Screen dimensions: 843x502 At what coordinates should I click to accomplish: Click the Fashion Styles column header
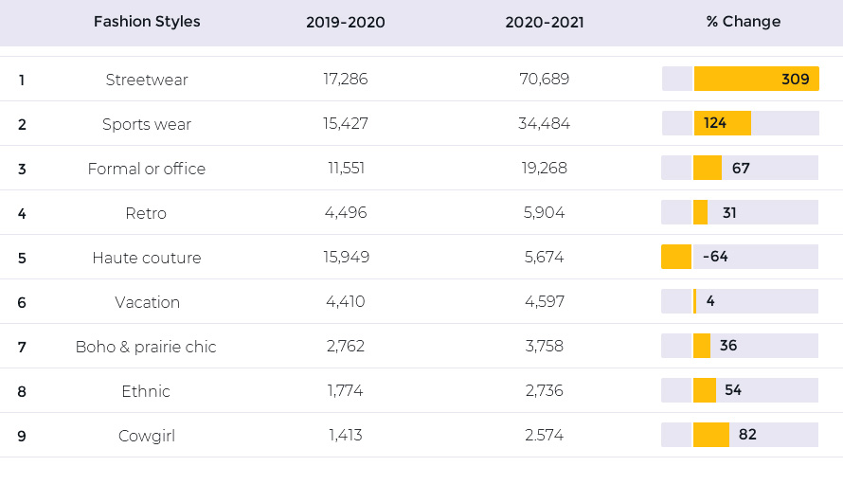[147, 22]
